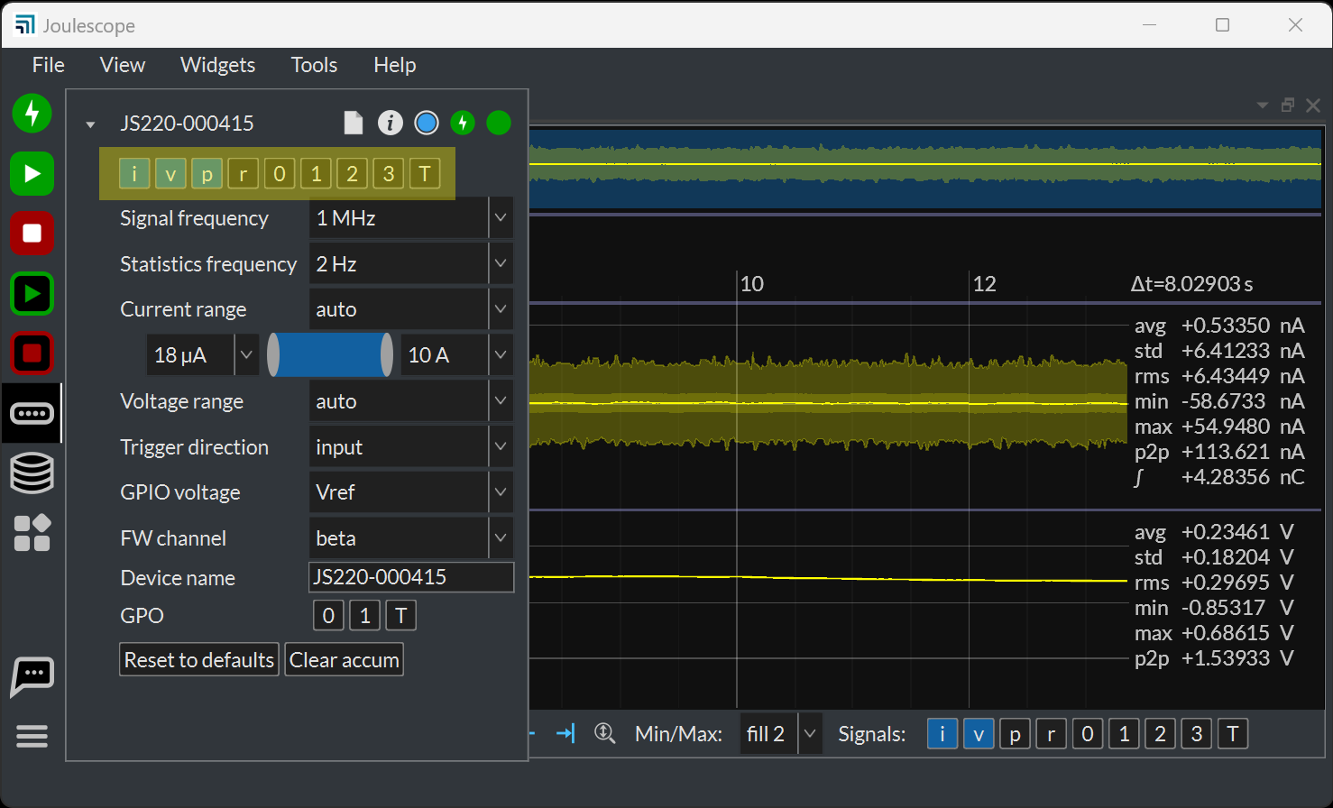Viewport: 1333px width, 808px height.
Task: Open the widgets grid icon in sidebar
Action: [x=32, y=533]
